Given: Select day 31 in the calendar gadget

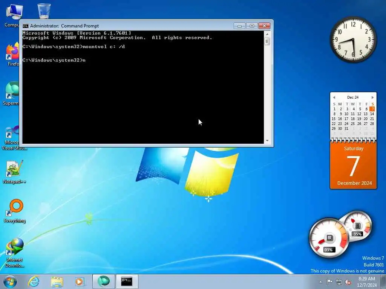Looking at the screenshot, I should [346, 129].
